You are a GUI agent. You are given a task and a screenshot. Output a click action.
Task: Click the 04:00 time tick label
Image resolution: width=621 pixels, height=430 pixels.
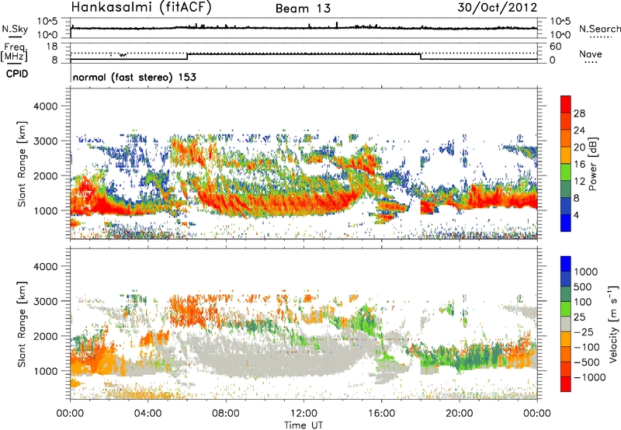point(147,414)
